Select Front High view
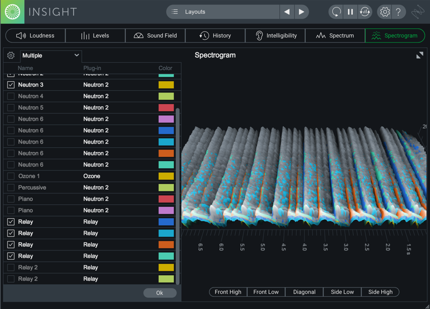Image resolution: width=430 pixels, height=309 pixels. click(228, 292)
